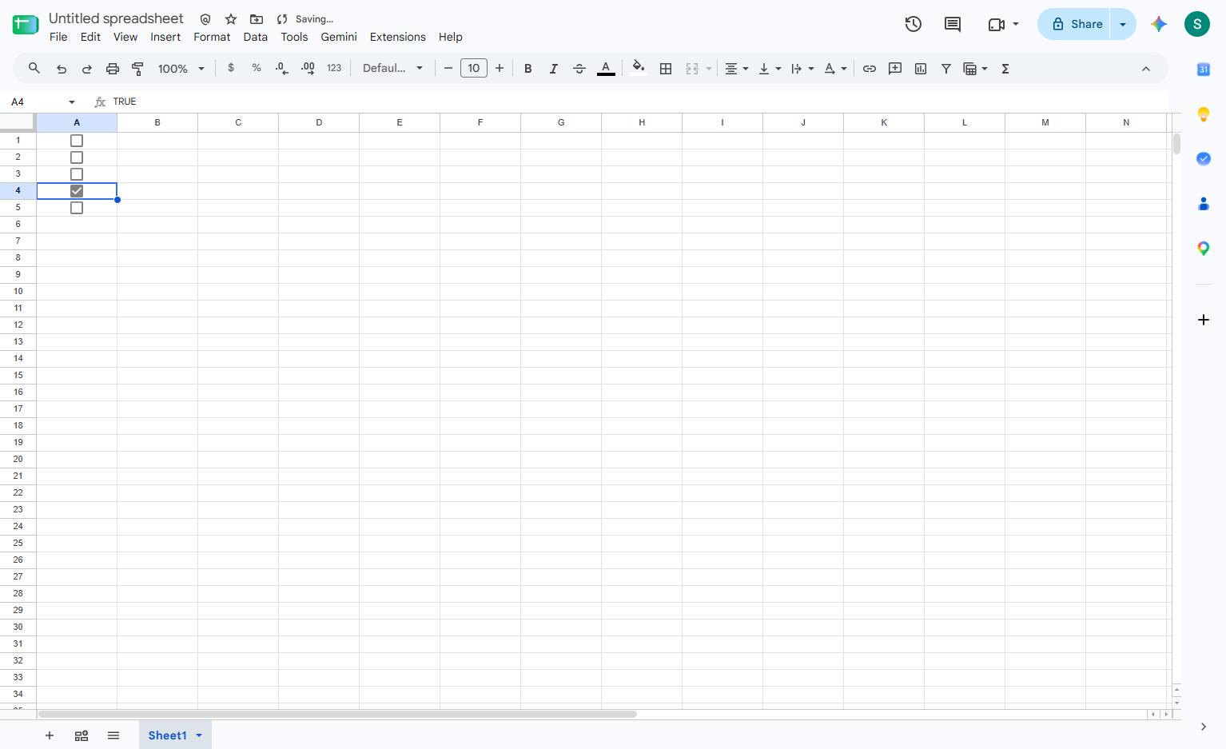Click the increase decimal places icon

308,69
